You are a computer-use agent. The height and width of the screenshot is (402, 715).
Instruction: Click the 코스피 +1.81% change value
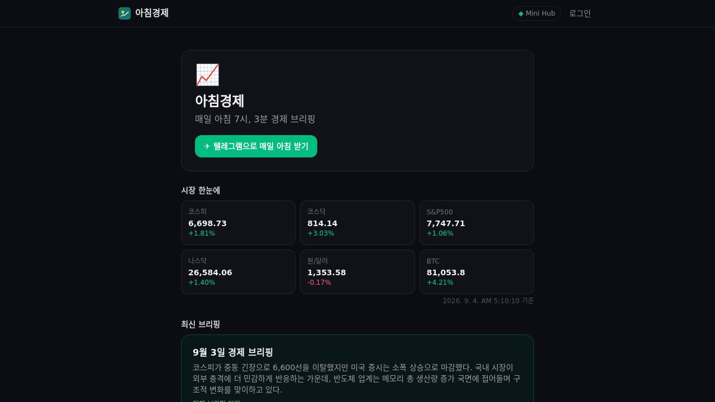(202, 233)
